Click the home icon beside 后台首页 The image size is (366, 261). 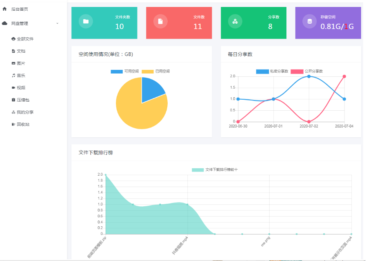pos(4,9)
